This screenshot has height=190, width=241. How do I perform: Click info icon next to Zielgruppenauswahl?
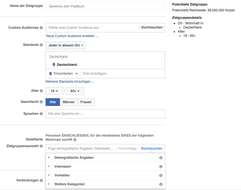[41, 146]
